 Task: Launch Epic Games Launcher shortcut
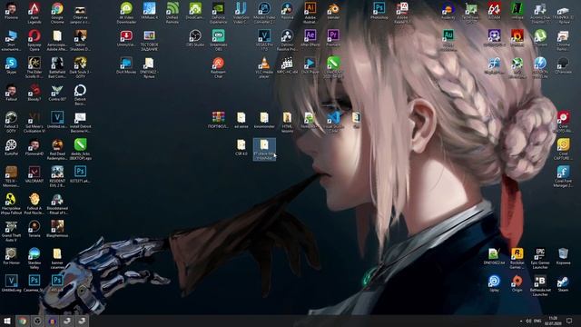[x=540, y=258]
